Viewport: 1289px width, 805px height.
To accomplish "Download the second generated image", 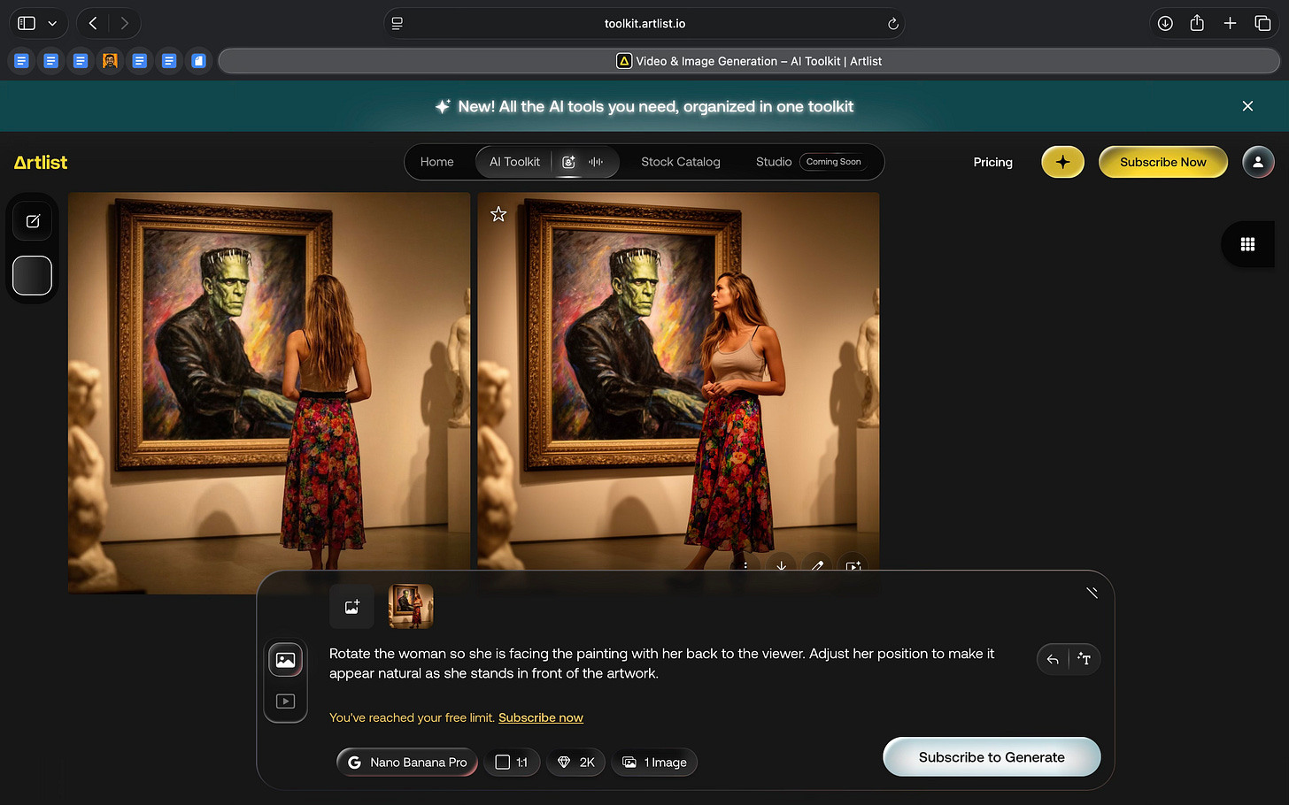I will tap(781, 565).
